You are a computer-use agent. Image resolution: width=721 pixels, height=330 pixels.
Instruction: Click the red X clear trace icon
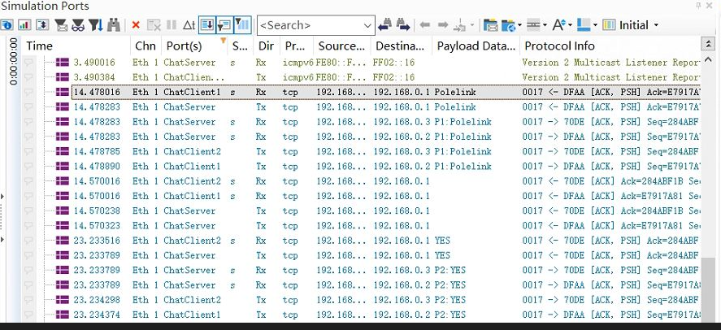[136, 25]
